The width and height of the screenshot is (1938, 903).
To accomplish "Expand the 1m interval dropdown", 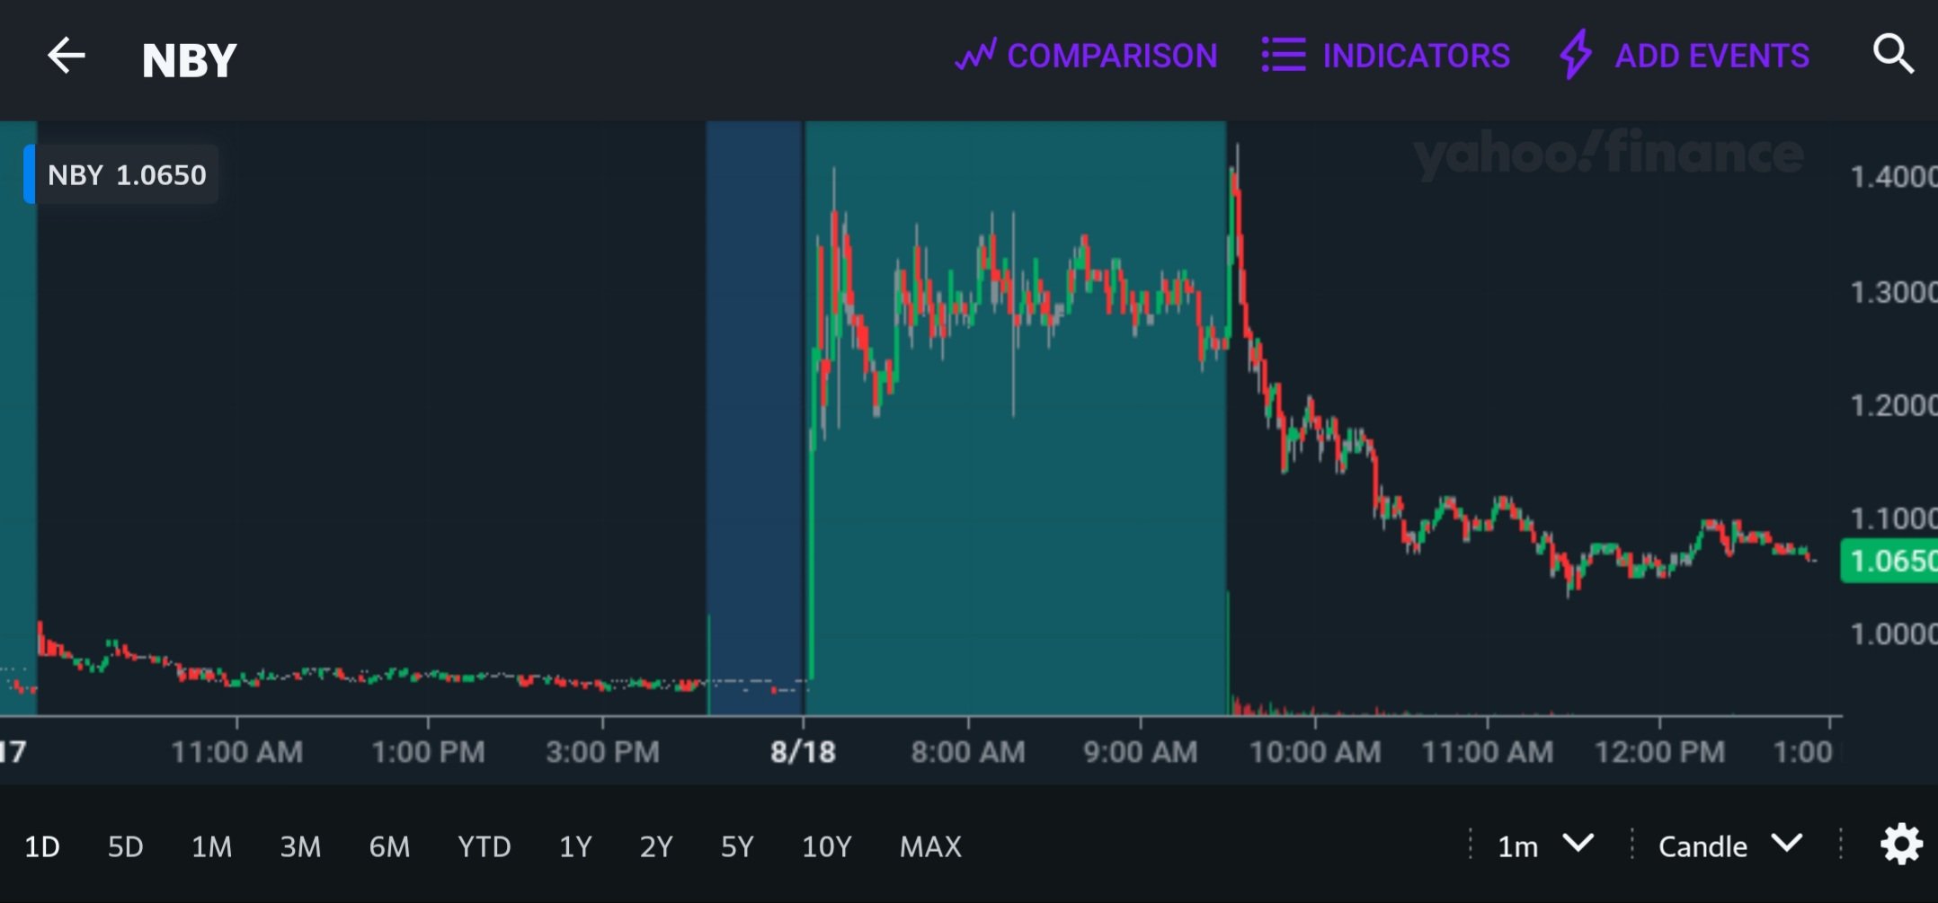I will tap(1546, 845).
